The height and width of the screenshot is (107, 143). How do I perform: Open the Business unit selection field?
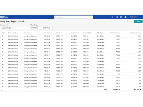(x=15, y=28)
